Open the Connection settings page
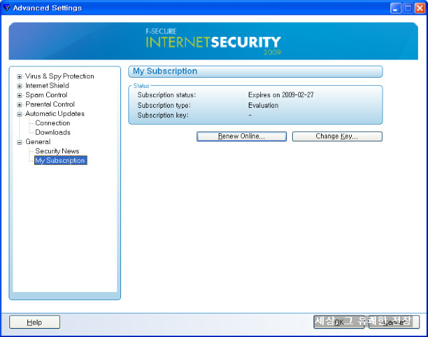428x337 pixels. pos(52,123)
